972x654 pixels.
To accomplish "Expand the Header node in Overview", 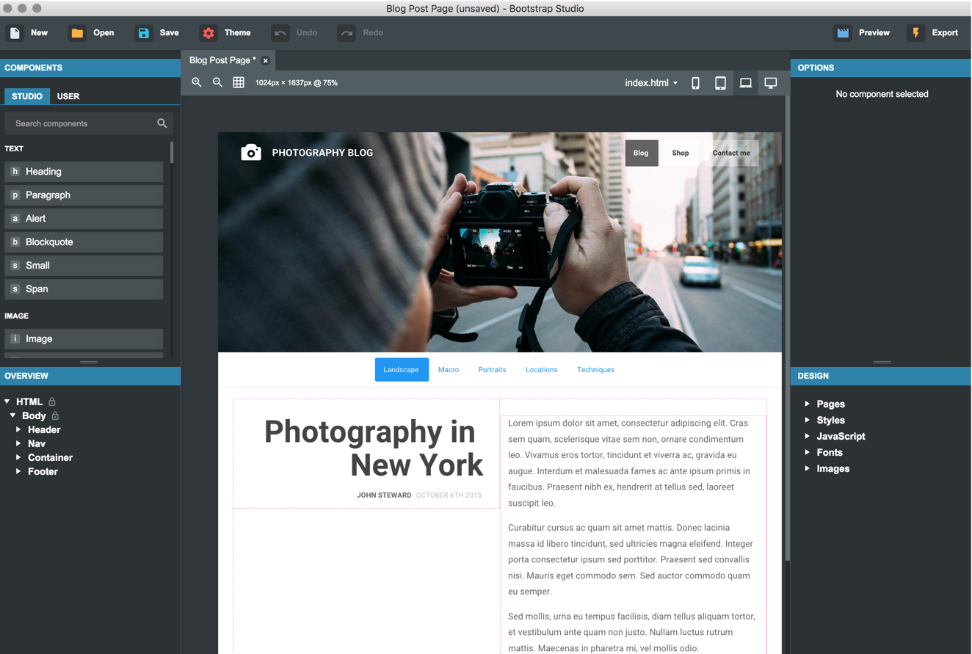I will coord(18,429).
